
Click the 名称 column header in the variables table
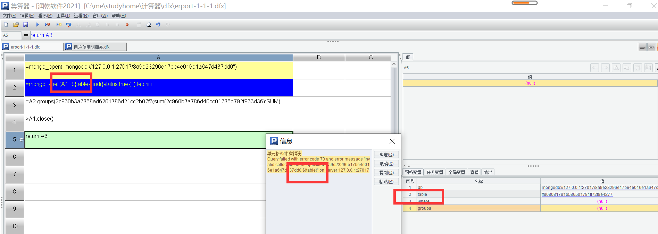pos(478,181)
